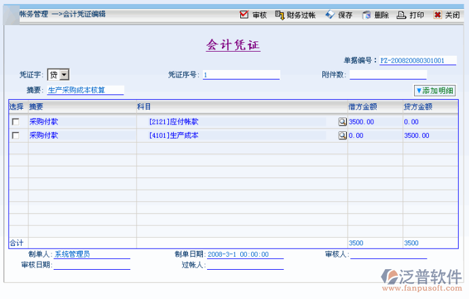Screen dimensions: 469x299
Task: Click the 附件数 input field
Action: point(388,75)
